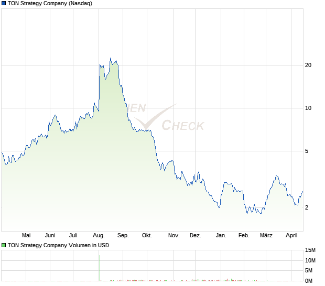Click the price axis value 2

307,207
